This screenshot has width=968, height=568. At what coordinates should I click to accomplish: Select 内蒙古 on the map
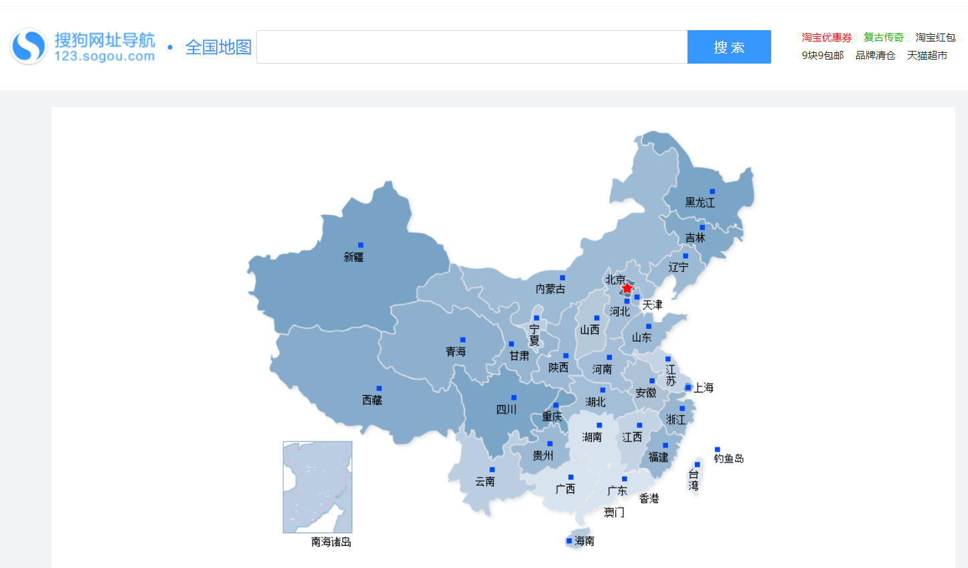click(550, 289)
